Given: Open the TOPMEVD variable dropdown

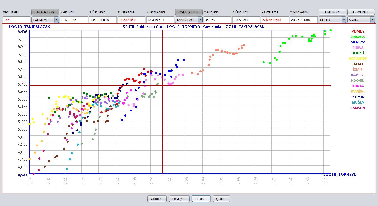Looking at the screenshot, I should tap(45, 20).
